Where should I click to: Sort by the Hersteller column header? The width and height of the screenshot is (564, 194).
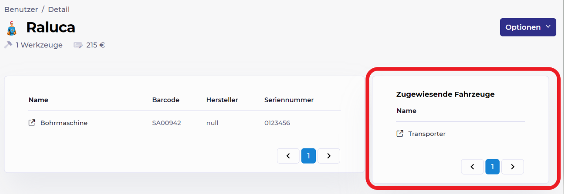tap(222, 100)
